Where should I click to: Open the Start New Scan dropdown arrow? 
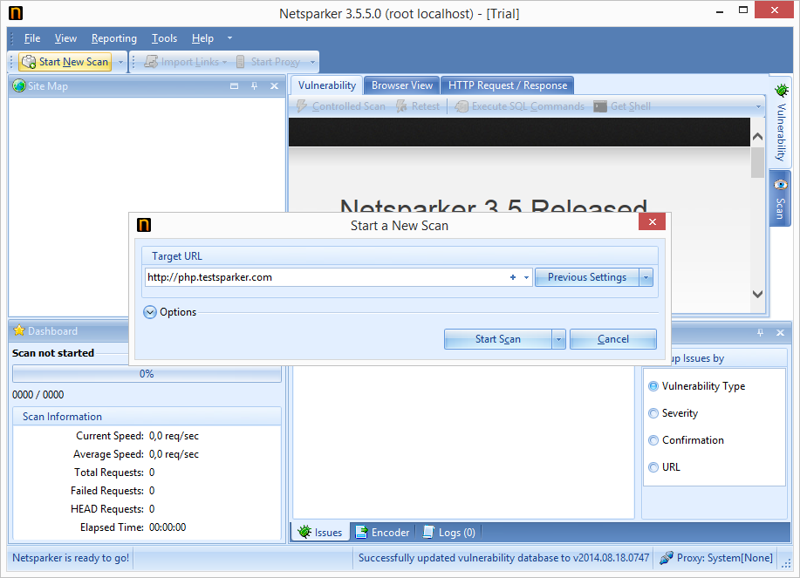[120, 62]
